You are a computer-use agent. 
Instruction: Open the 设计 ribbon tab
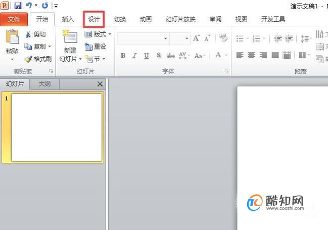click(93, 19)
